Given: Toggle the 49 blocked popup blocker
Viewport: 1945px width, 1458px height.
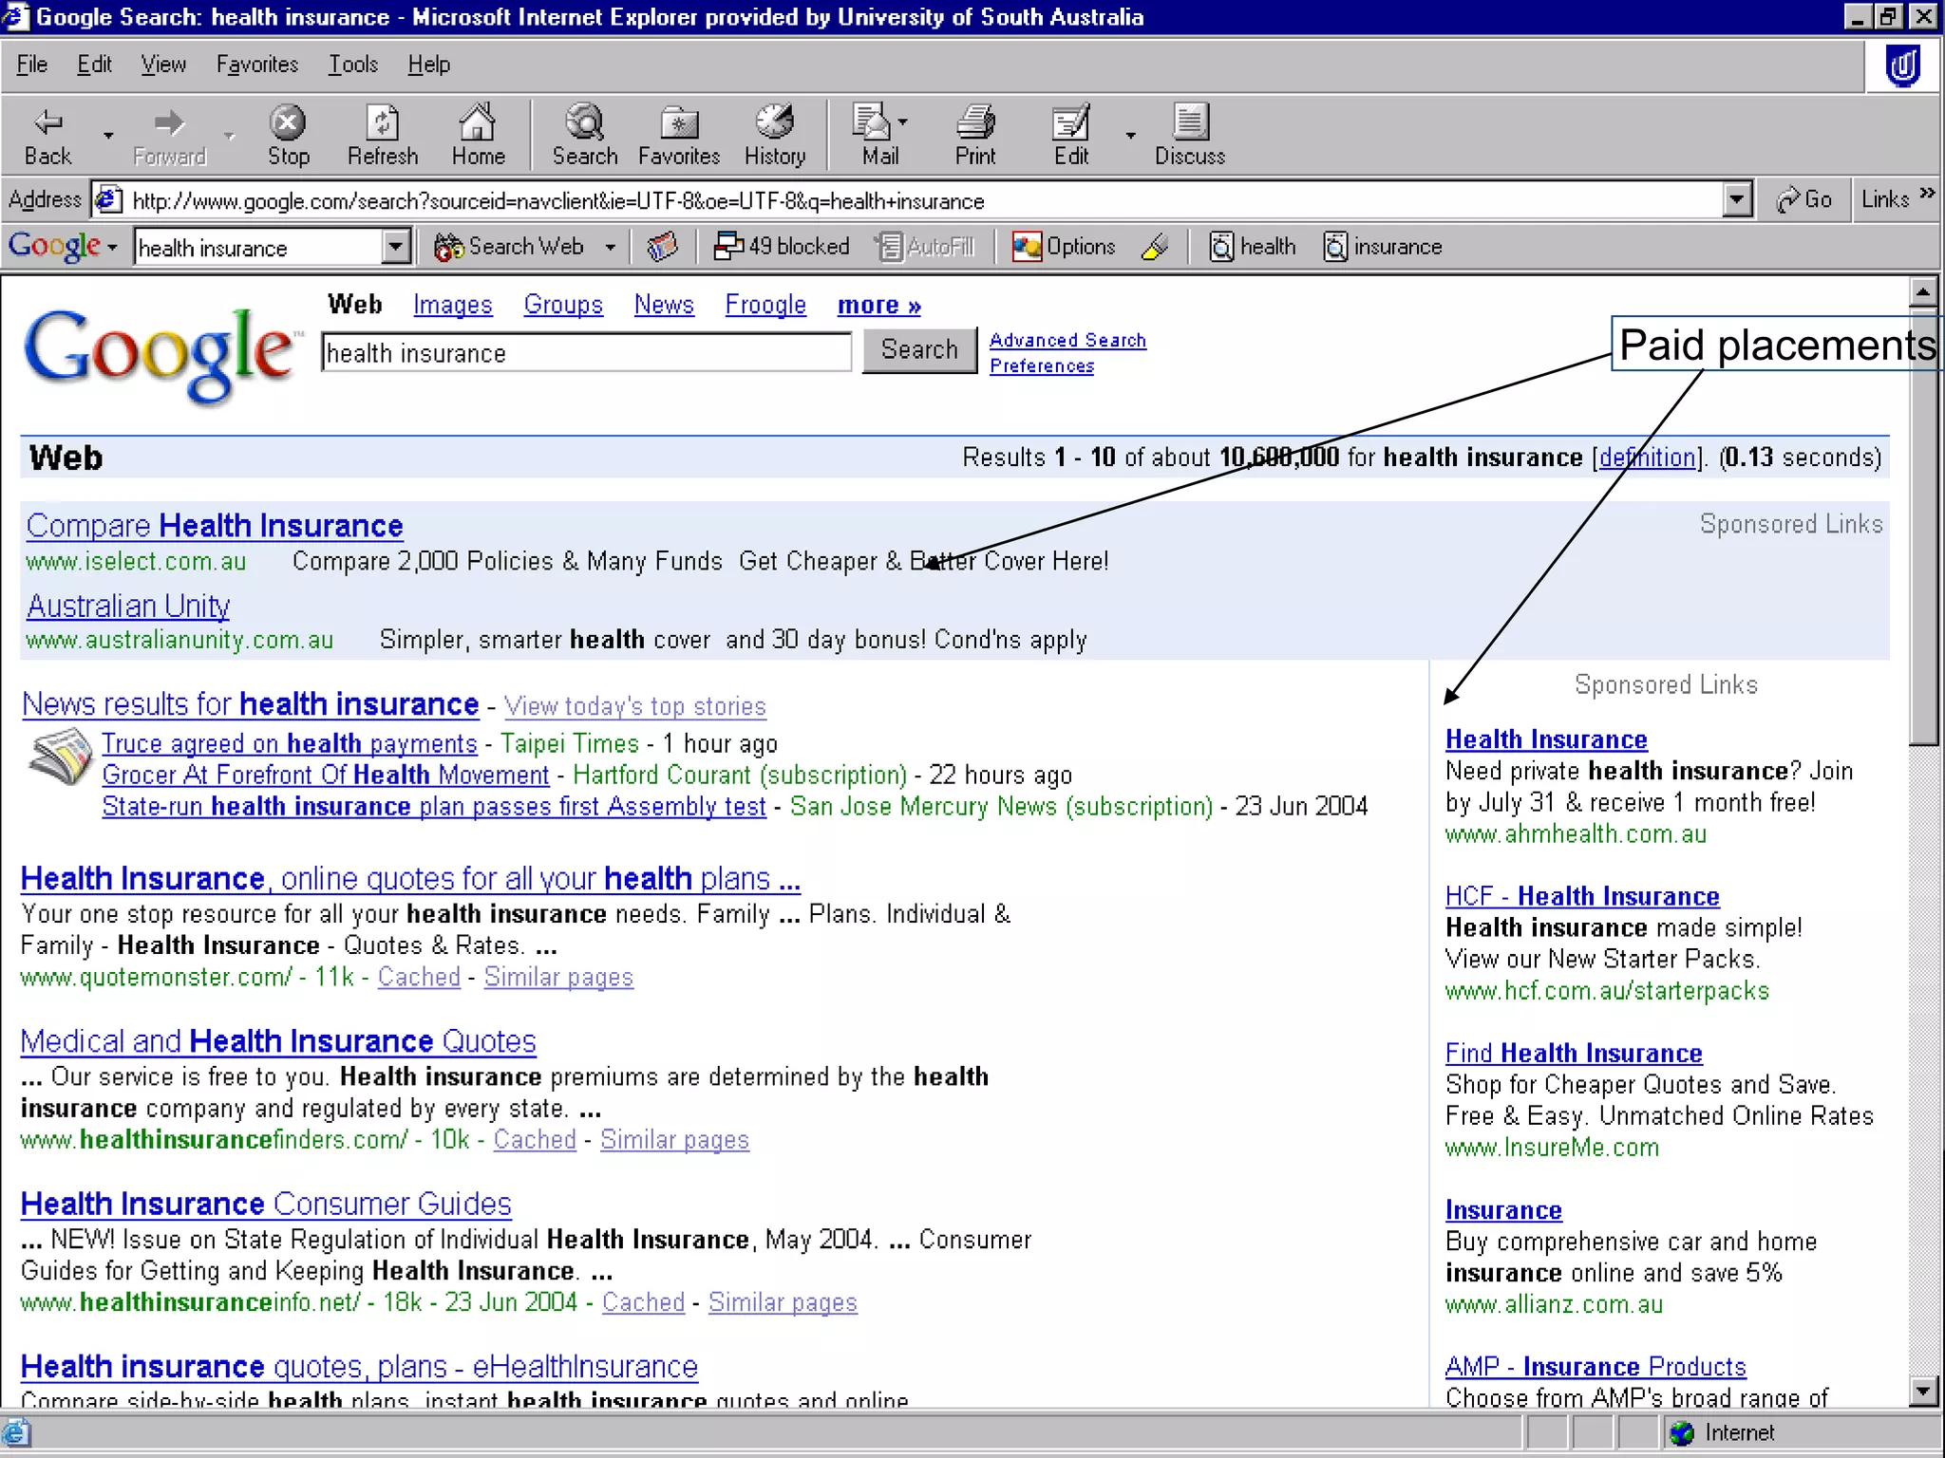Looking at the screenshot, I should [782, 247].
